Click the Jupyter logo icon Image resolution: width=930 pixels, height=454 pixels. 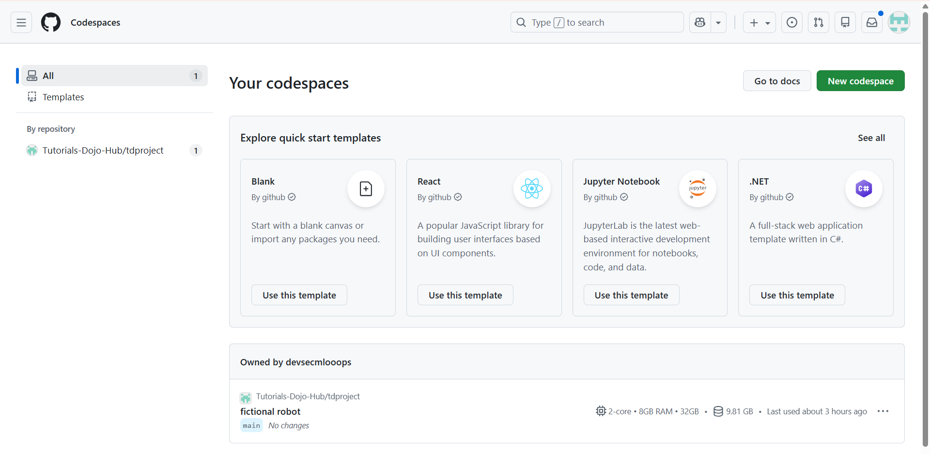point(697,188)
